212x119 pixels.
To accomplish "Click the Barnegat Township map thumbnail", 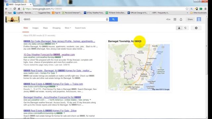I will (x=139, y=67).
